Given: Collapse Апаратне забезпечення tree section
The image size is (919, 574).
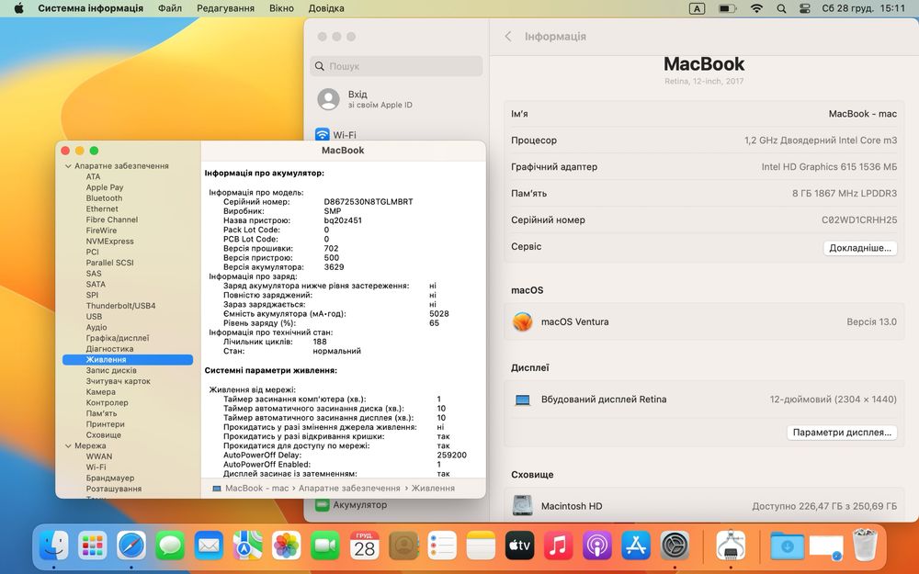Looking at the screenshot, I should point(68,165).
